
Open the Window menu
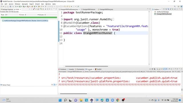point(48,4)
